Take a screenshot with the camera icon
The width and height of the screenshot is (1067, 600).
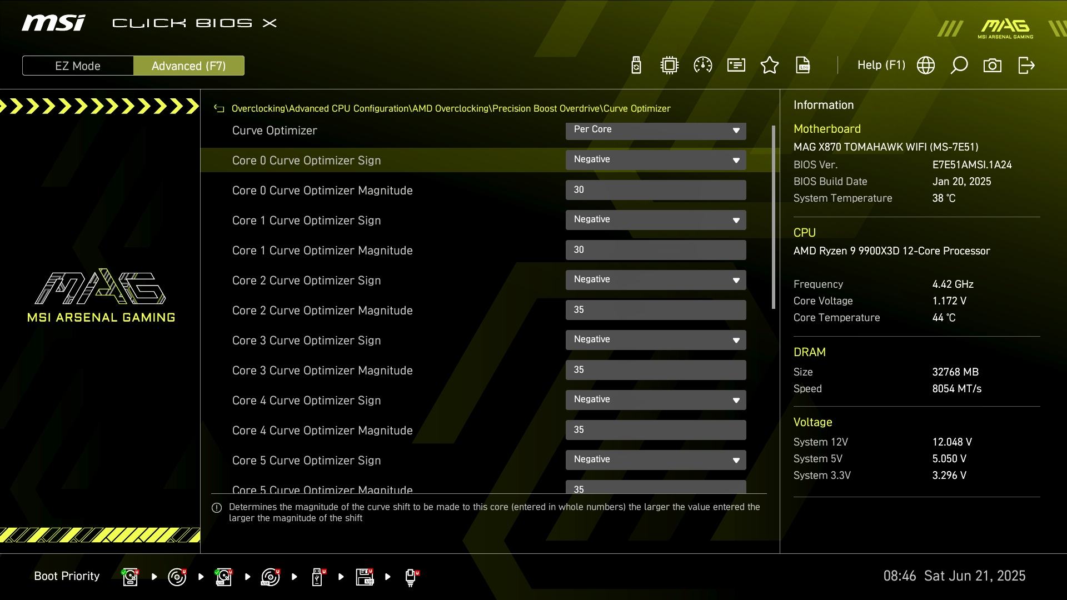pos(993,66)
